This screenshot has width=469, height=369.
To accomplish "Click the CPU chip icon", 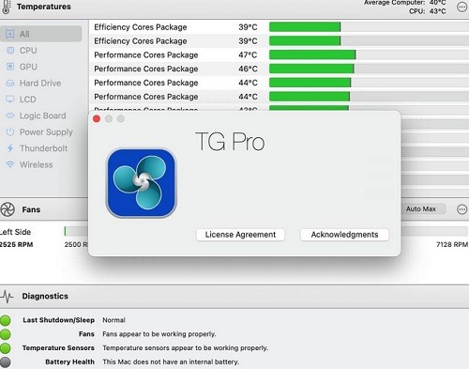I will point(10,50).
